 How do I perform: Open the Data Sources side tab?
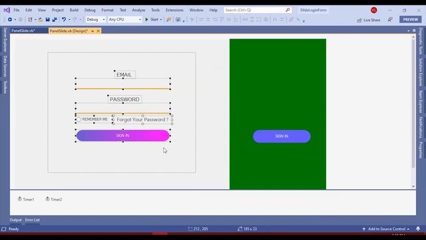pyautogui.click(x=5, y=67)
